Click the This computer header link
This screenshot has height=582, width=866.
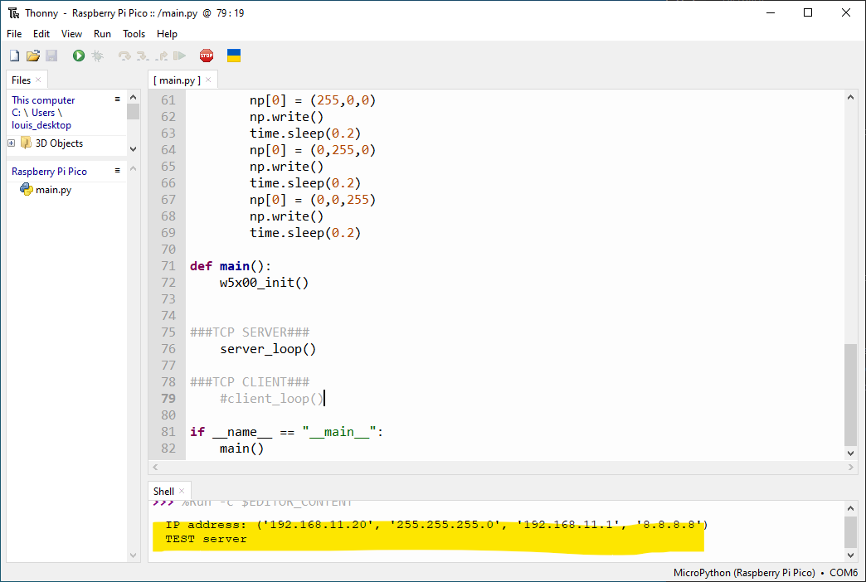click(x=43, y=100)
